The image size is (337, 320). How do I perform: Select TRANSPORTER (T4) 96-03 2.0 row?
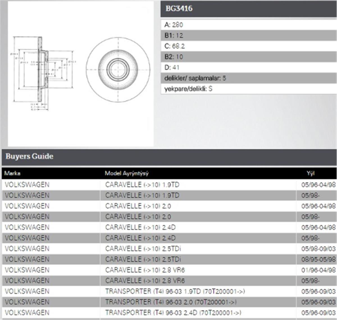click(169, 302)
